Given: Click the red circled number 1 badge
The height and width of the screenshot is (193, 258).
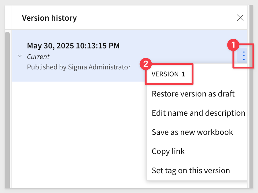Looking at the screenshot, I should (x=233, y=45).
